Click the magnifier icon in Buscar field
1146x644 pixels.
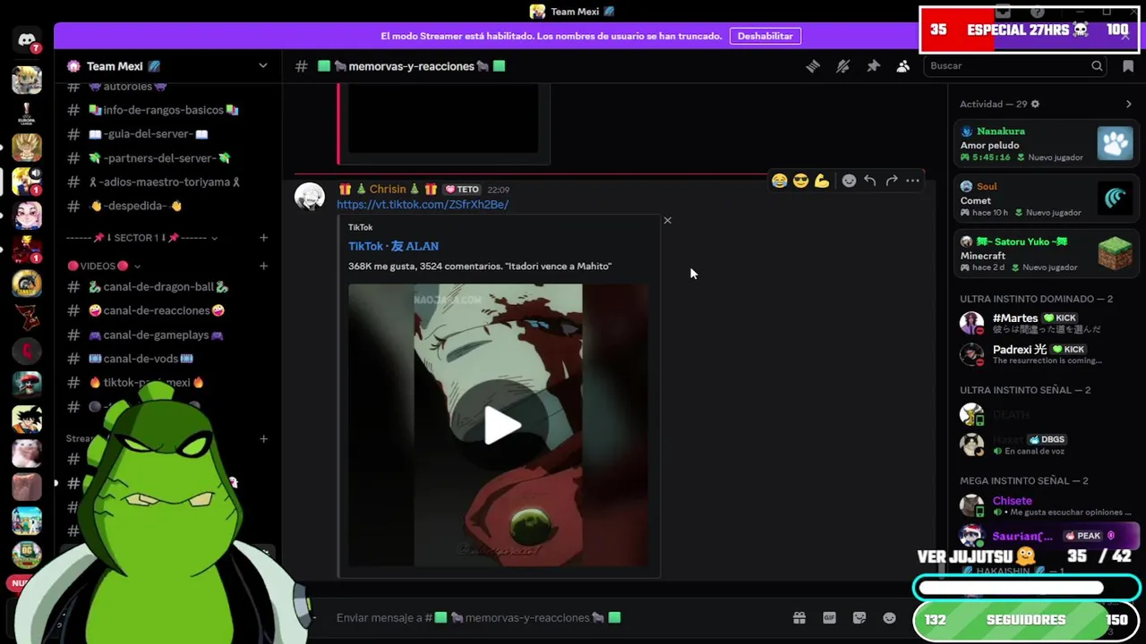(1097, 66)
